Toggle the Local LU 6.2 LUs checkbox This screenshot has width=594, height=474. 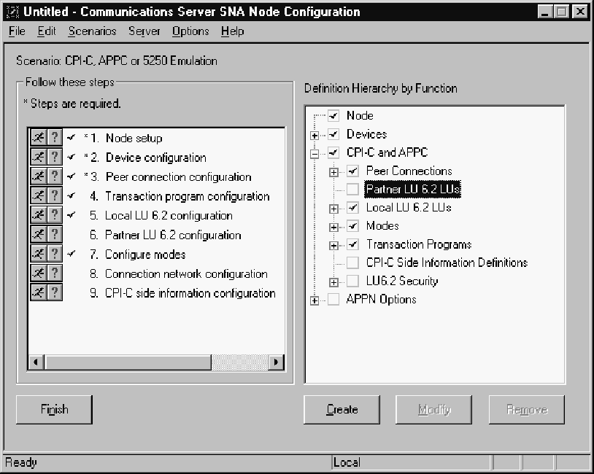pos(352,208)
